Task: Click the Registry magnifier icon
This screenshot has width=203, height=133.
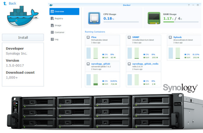Action: click(52, 19)
